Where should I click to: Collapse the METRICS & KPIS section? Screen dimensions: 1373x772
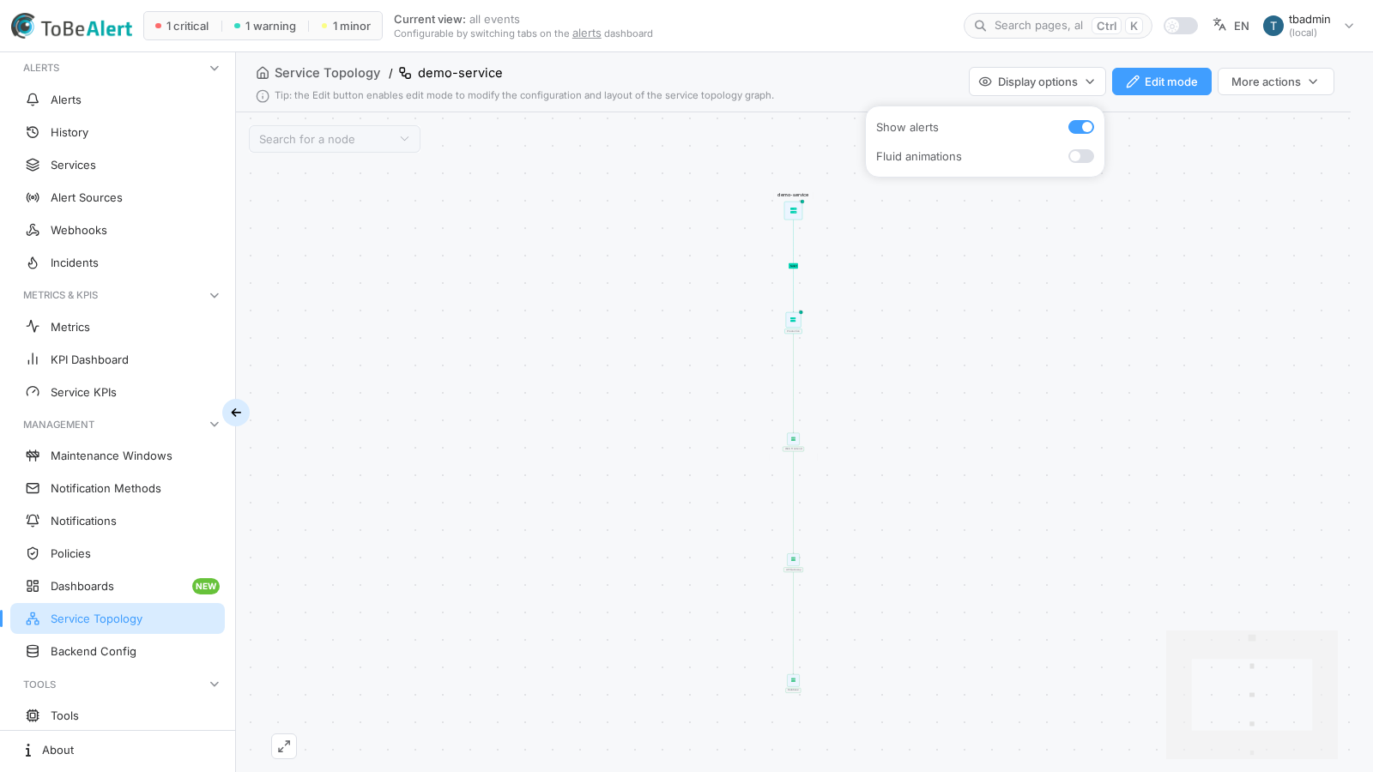pos(215,295)
